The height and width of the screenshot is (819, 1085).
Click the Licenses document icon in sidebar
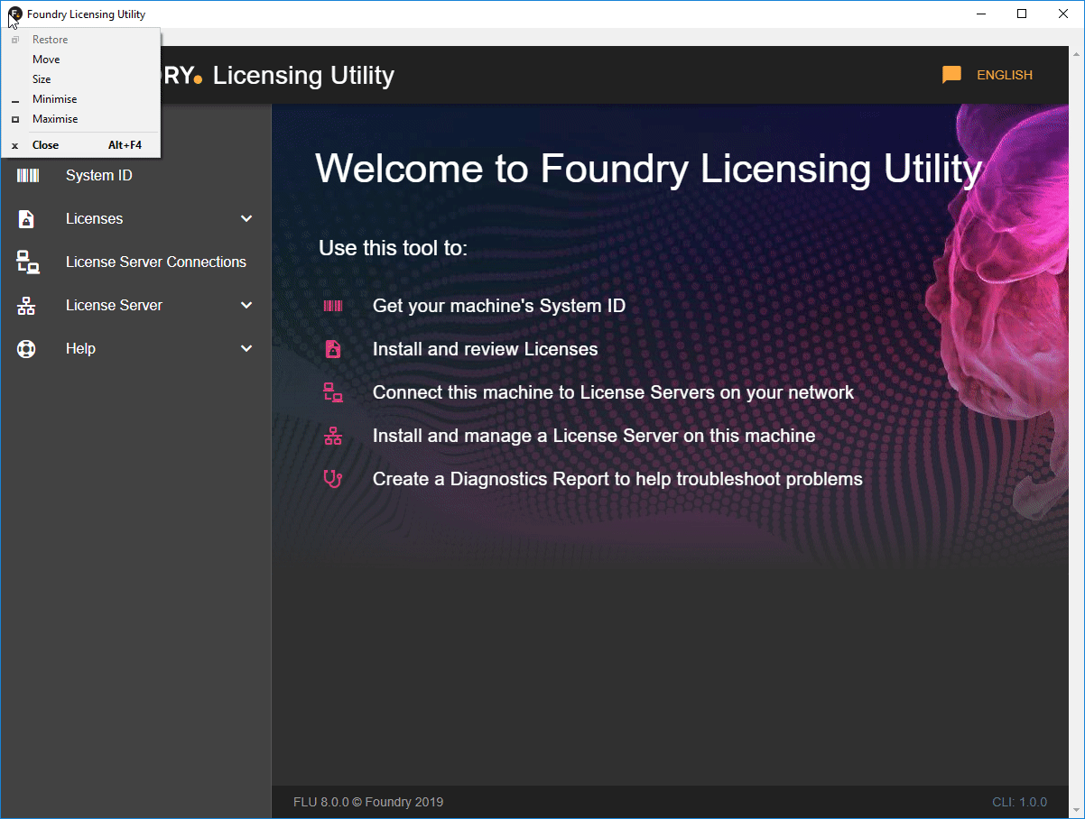(x=26, y=218)
